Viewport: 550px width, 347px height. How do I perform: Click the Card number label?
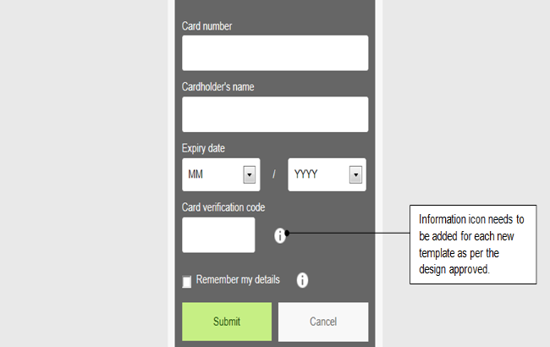(207, 26)
